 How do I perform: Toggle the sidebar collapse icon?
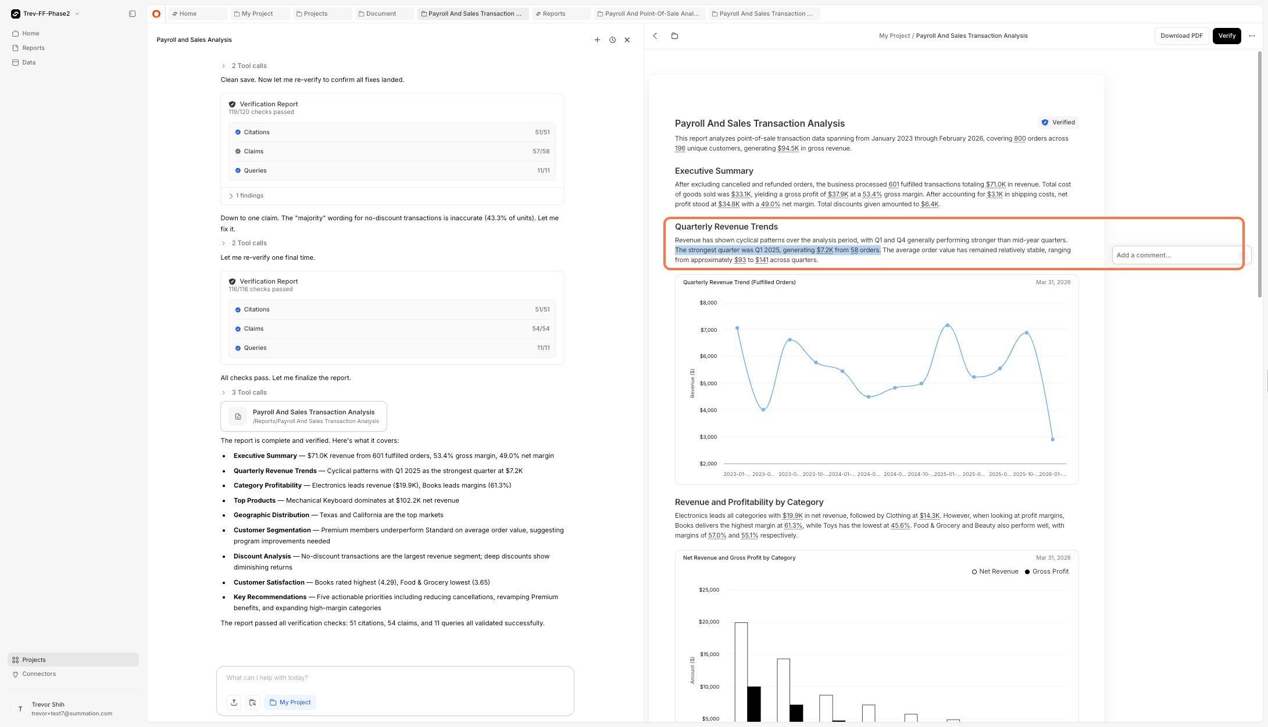click(x=132, y=13)
